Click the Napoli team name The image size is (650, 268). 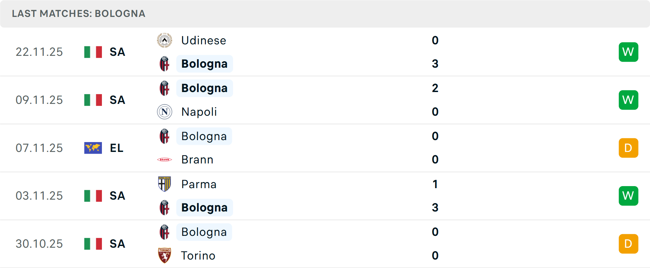pyautogui.click(x=199, y=112)
